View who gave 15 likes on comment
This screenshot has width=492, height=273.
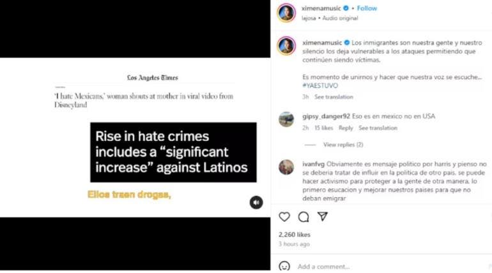[x=323, y=128]
